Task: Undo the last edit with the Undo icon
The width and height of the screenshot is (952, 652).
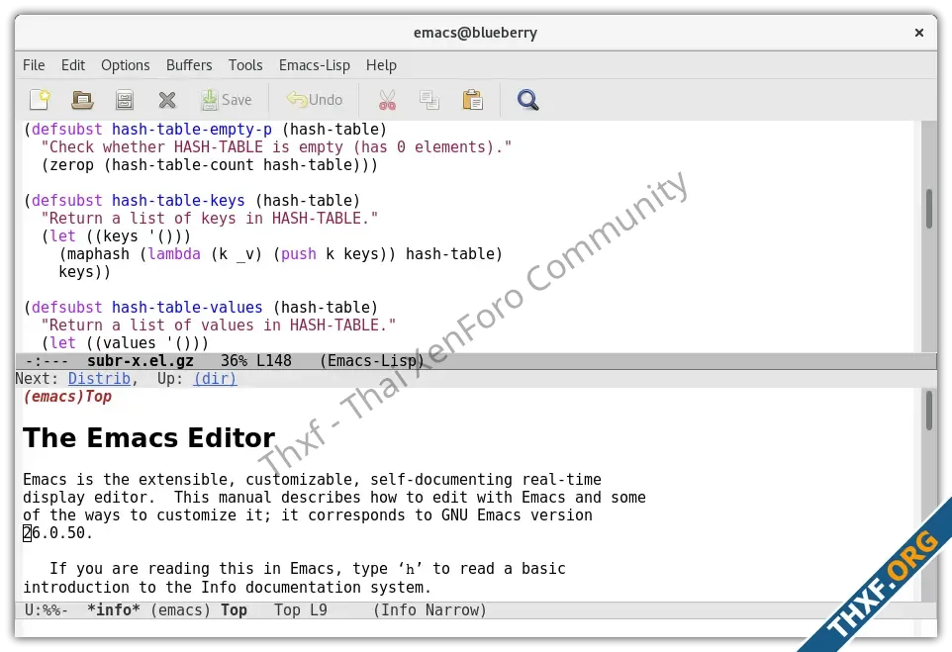Action: (315, 99)
